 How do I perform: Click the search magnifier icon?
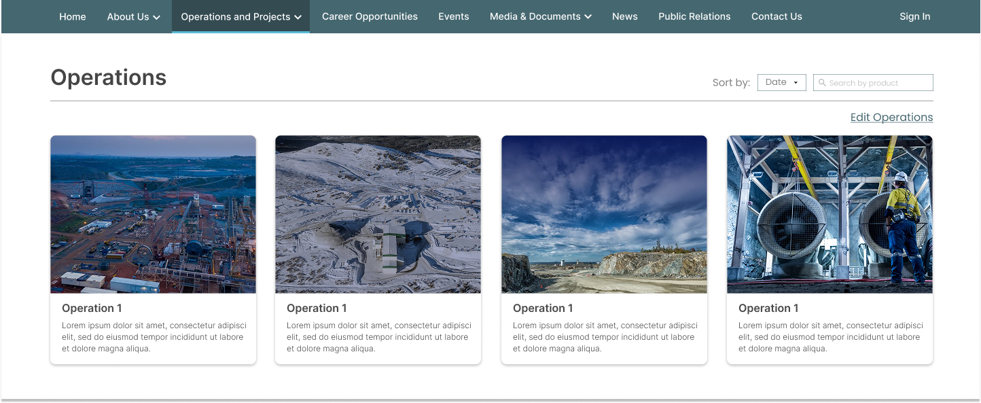(x=822, y=83)
